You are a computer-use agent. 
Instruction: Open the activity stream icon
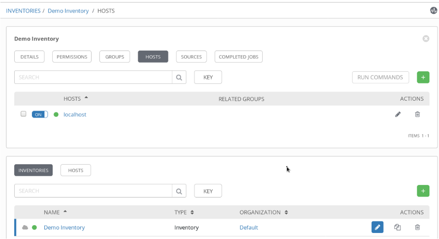click(x=433, y=11)
